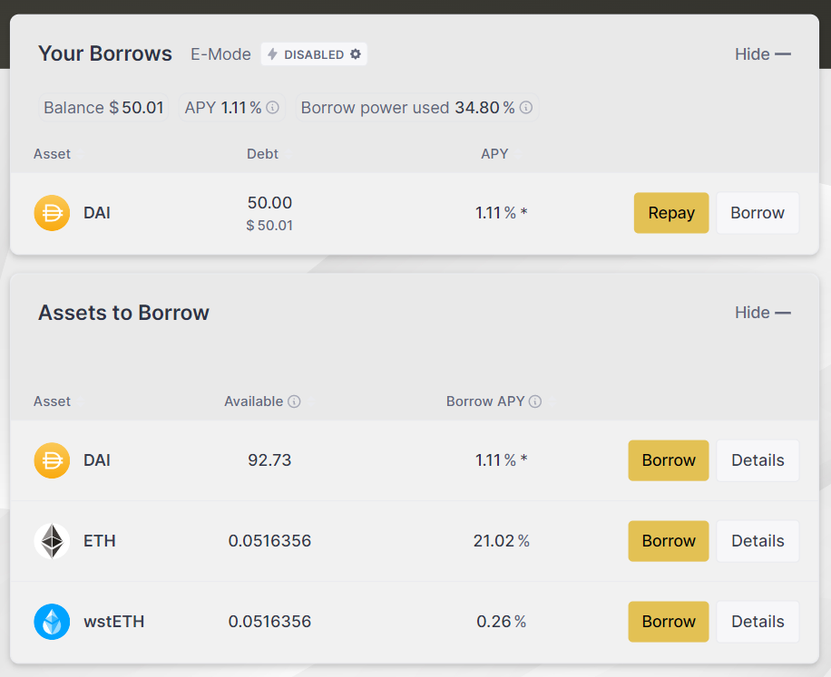
Task: Click the ETH asset name
Action: (100, 541)
